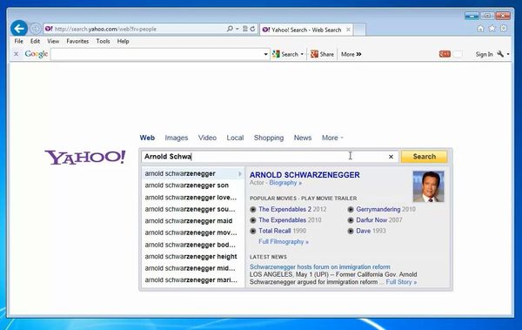Switch to Shopping search tab
The width and height of the screenshot is (522, 330).
269,138
